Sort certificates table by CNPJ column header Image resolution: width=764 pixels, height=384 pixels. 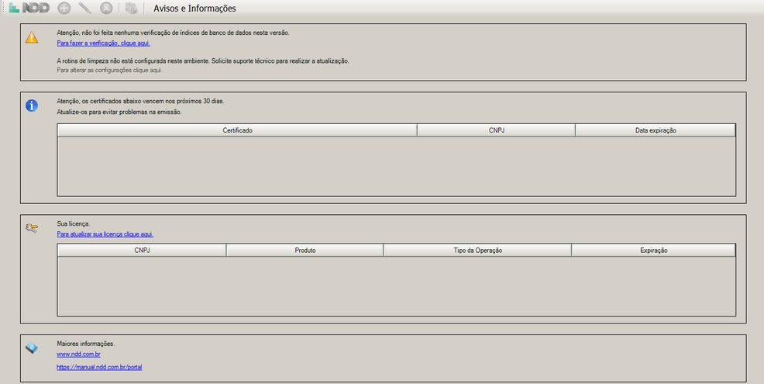coord(497,130)
